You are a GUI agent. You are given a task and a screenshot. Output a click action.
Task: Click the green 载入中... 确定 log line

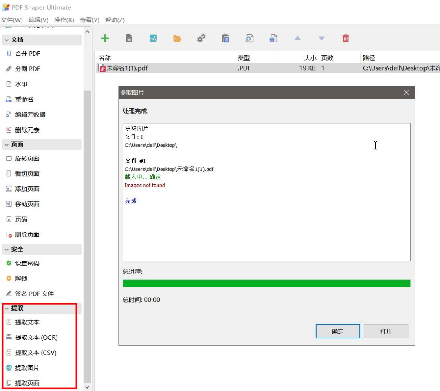pyautogui.click(x=143, y=177)
